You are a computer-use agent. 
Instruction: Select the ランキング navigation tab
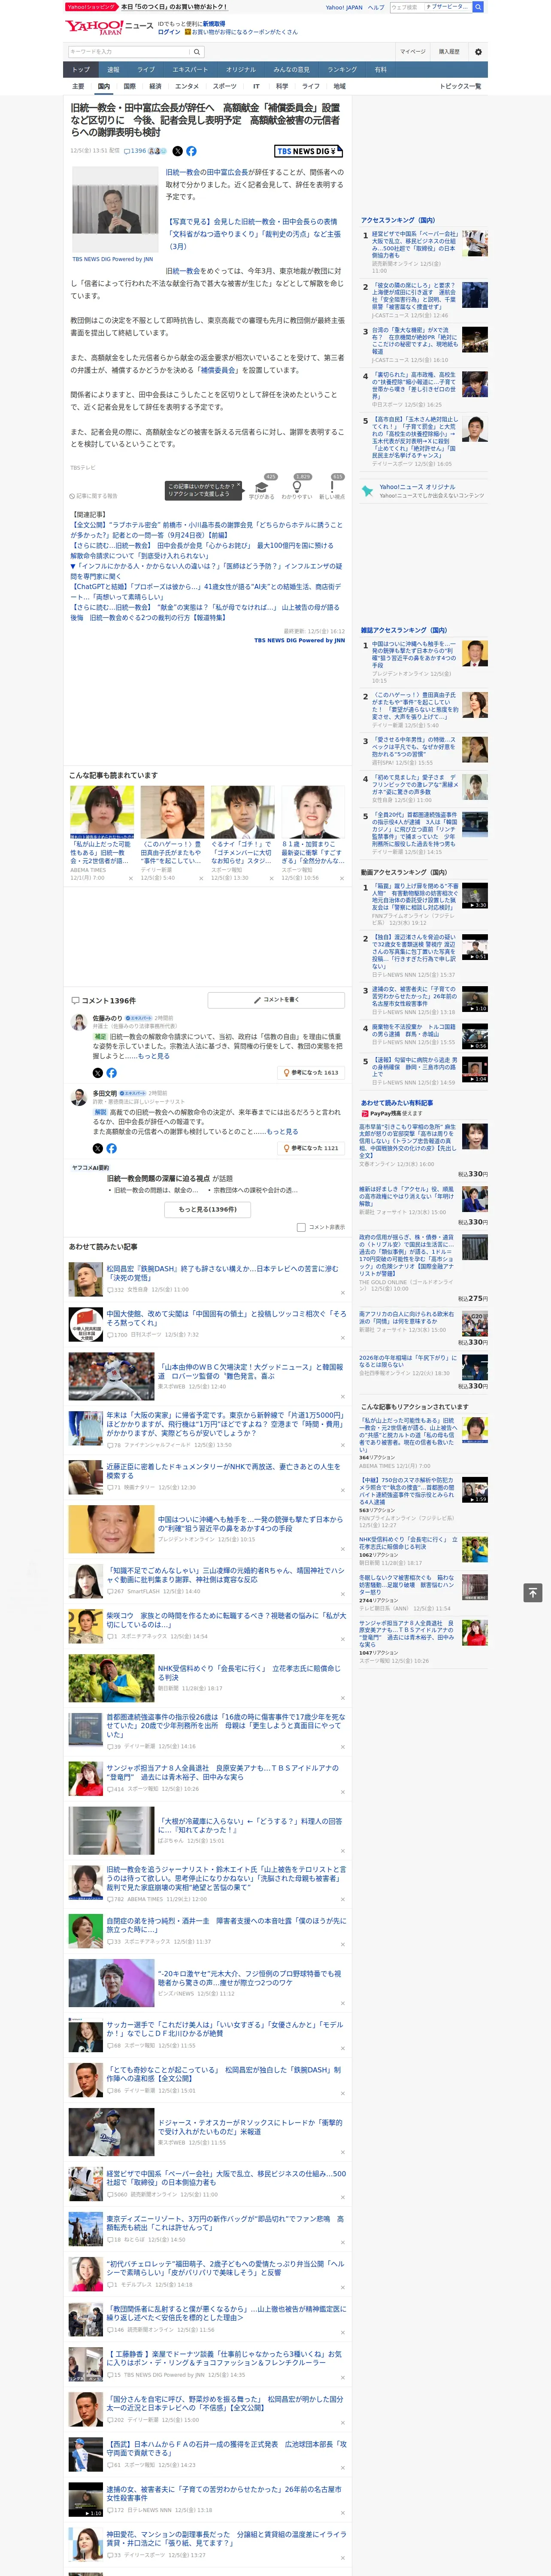tap(342, 69)
